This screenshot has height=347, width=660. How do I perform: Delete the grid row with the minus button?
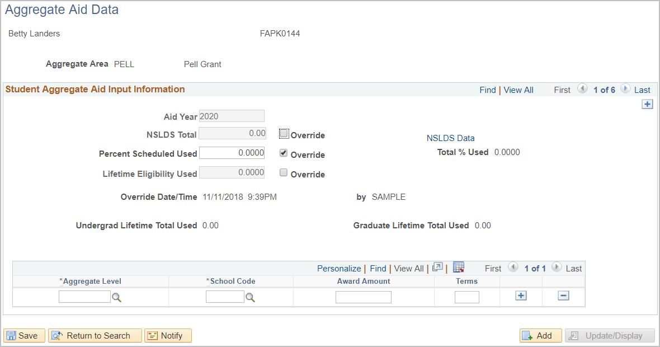[x=563, y=296]
